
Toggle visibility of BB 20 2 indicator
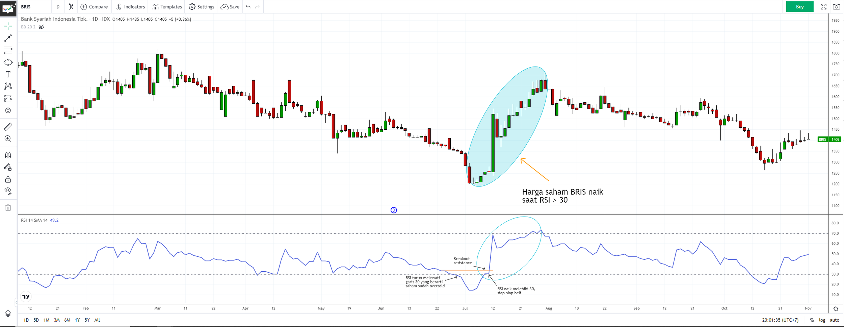42,27
